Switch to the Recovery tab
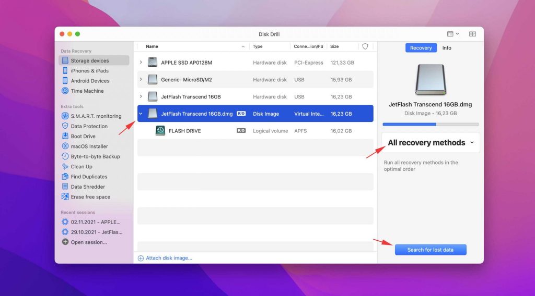 tap(421, 48)
